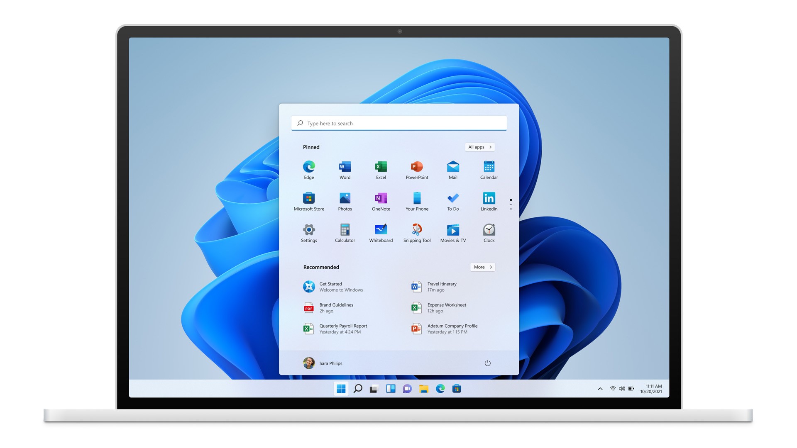Launch Movies & TV app
This screenshot has width=797, height=448.
pos(453,230)
